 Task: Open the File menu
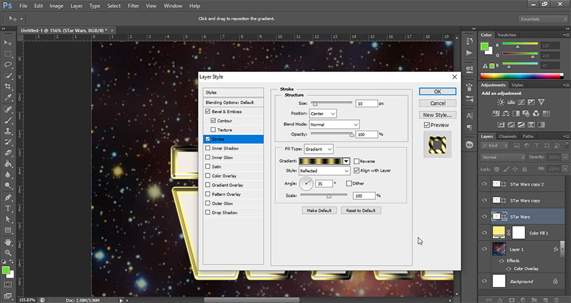coord(23,6)
